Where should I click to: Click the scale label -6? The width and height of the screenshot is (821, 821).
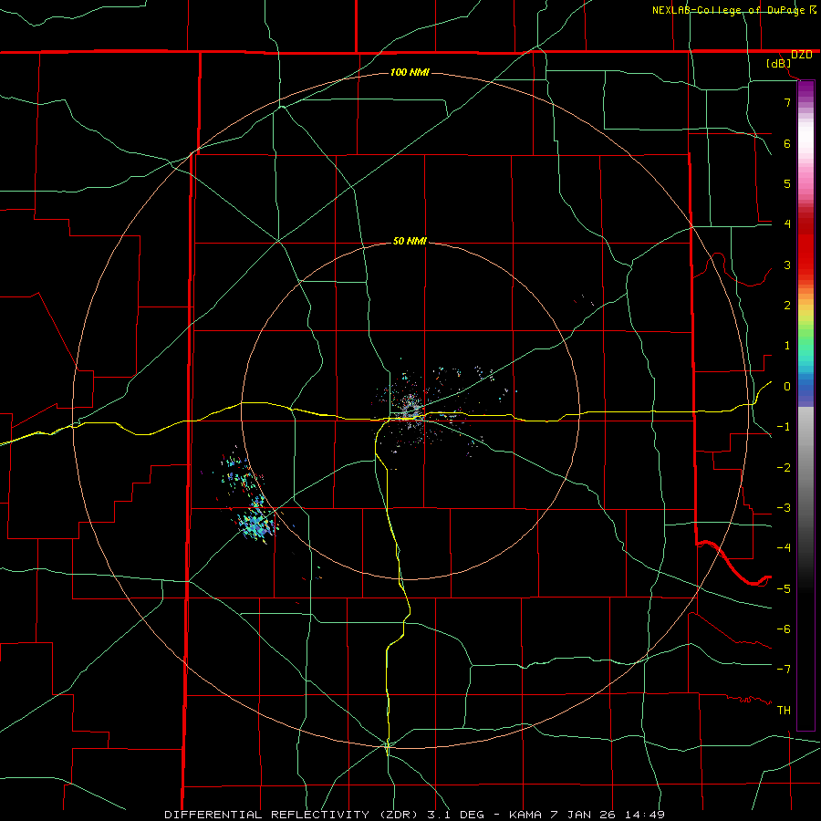coord(784,629)
